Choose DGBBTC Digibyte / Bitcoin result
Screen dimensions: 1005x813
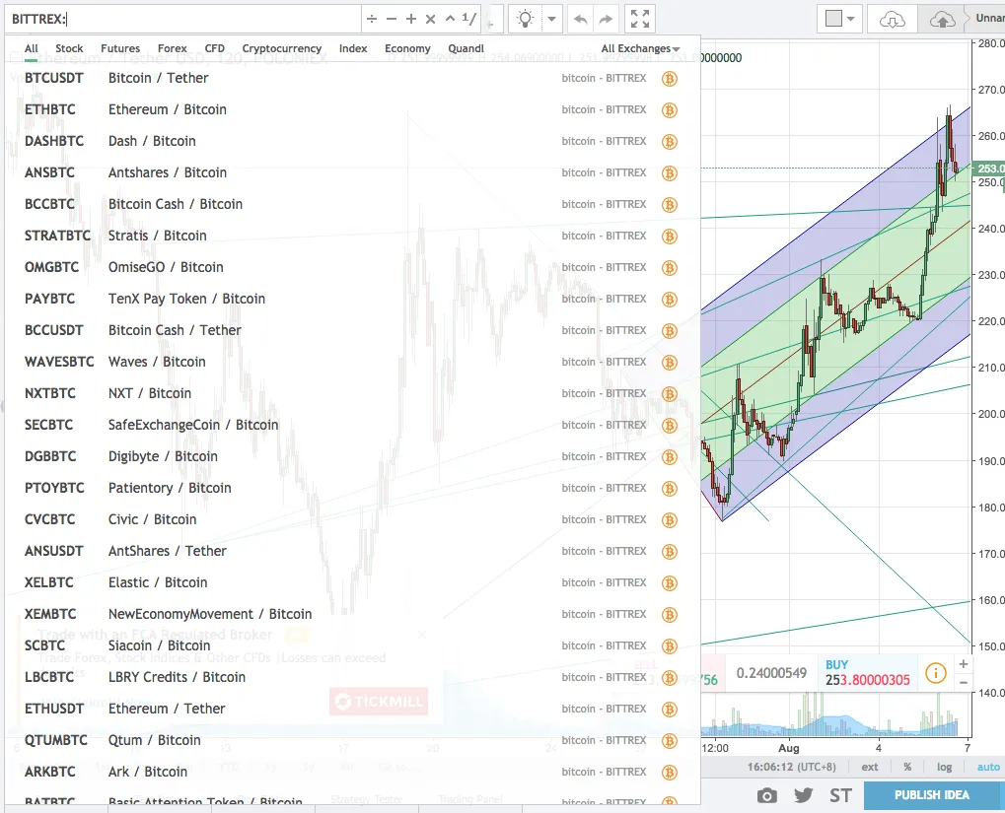[352, 457]
